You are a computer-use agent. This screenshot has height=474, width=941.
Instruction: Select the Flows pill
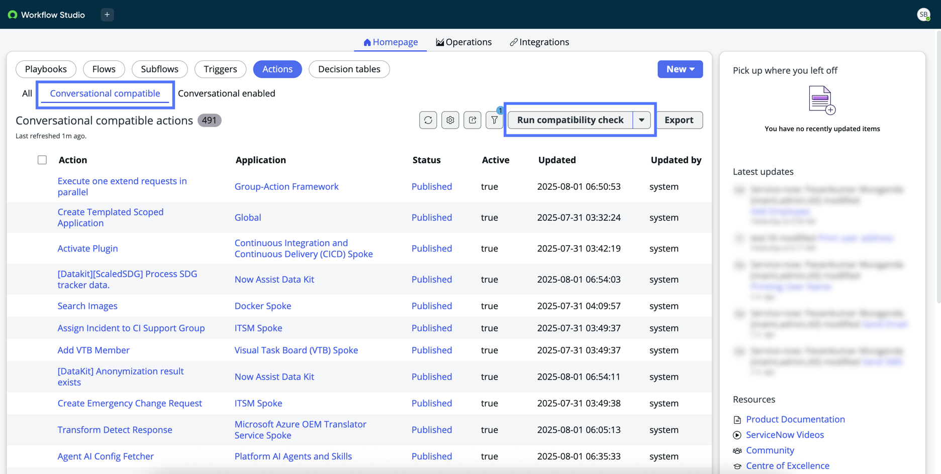[104, 69]
